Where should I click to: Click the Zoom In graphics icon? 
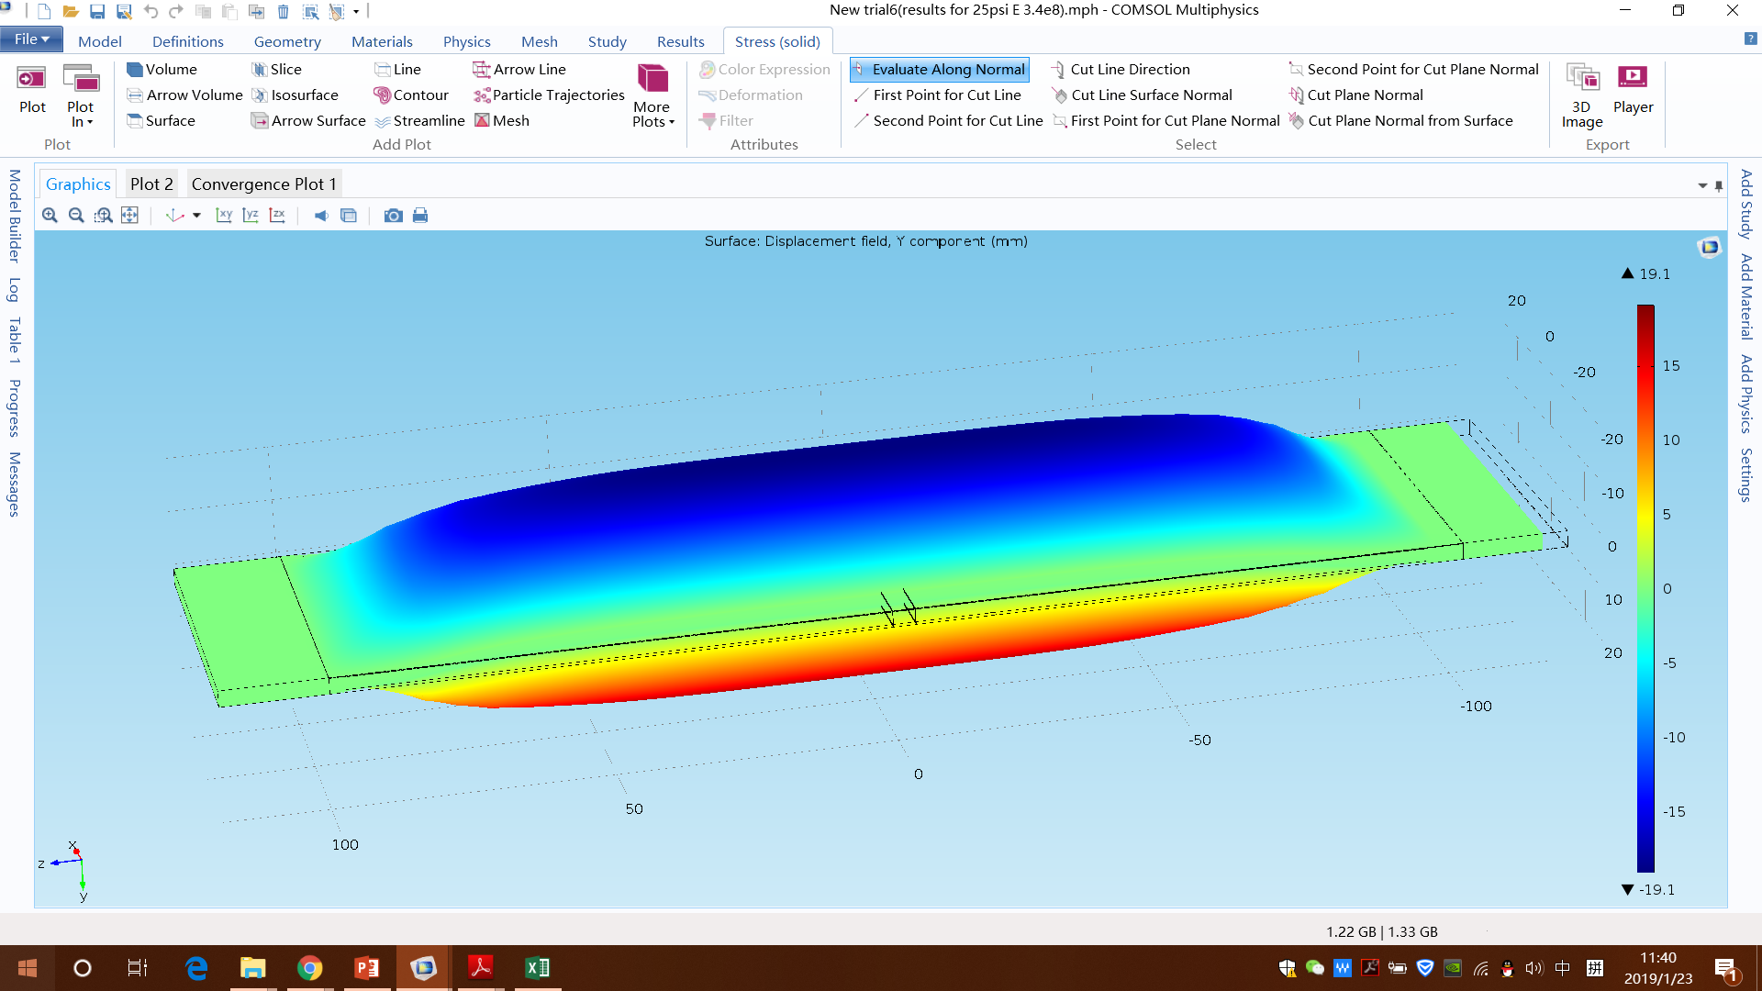click(x=50, y=216)
